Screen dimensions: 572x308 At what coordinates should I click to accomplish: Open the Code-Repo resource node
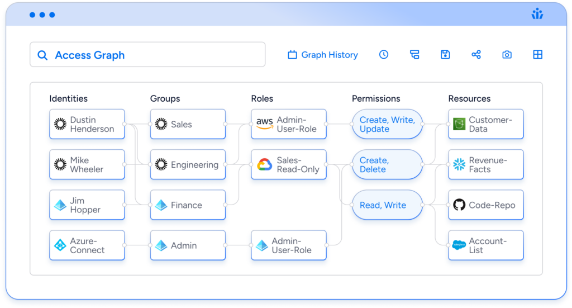click(x=485, y=205)
